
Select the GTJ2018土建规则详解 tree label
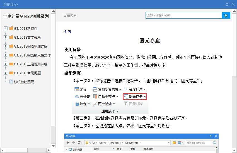coord(31,64)
